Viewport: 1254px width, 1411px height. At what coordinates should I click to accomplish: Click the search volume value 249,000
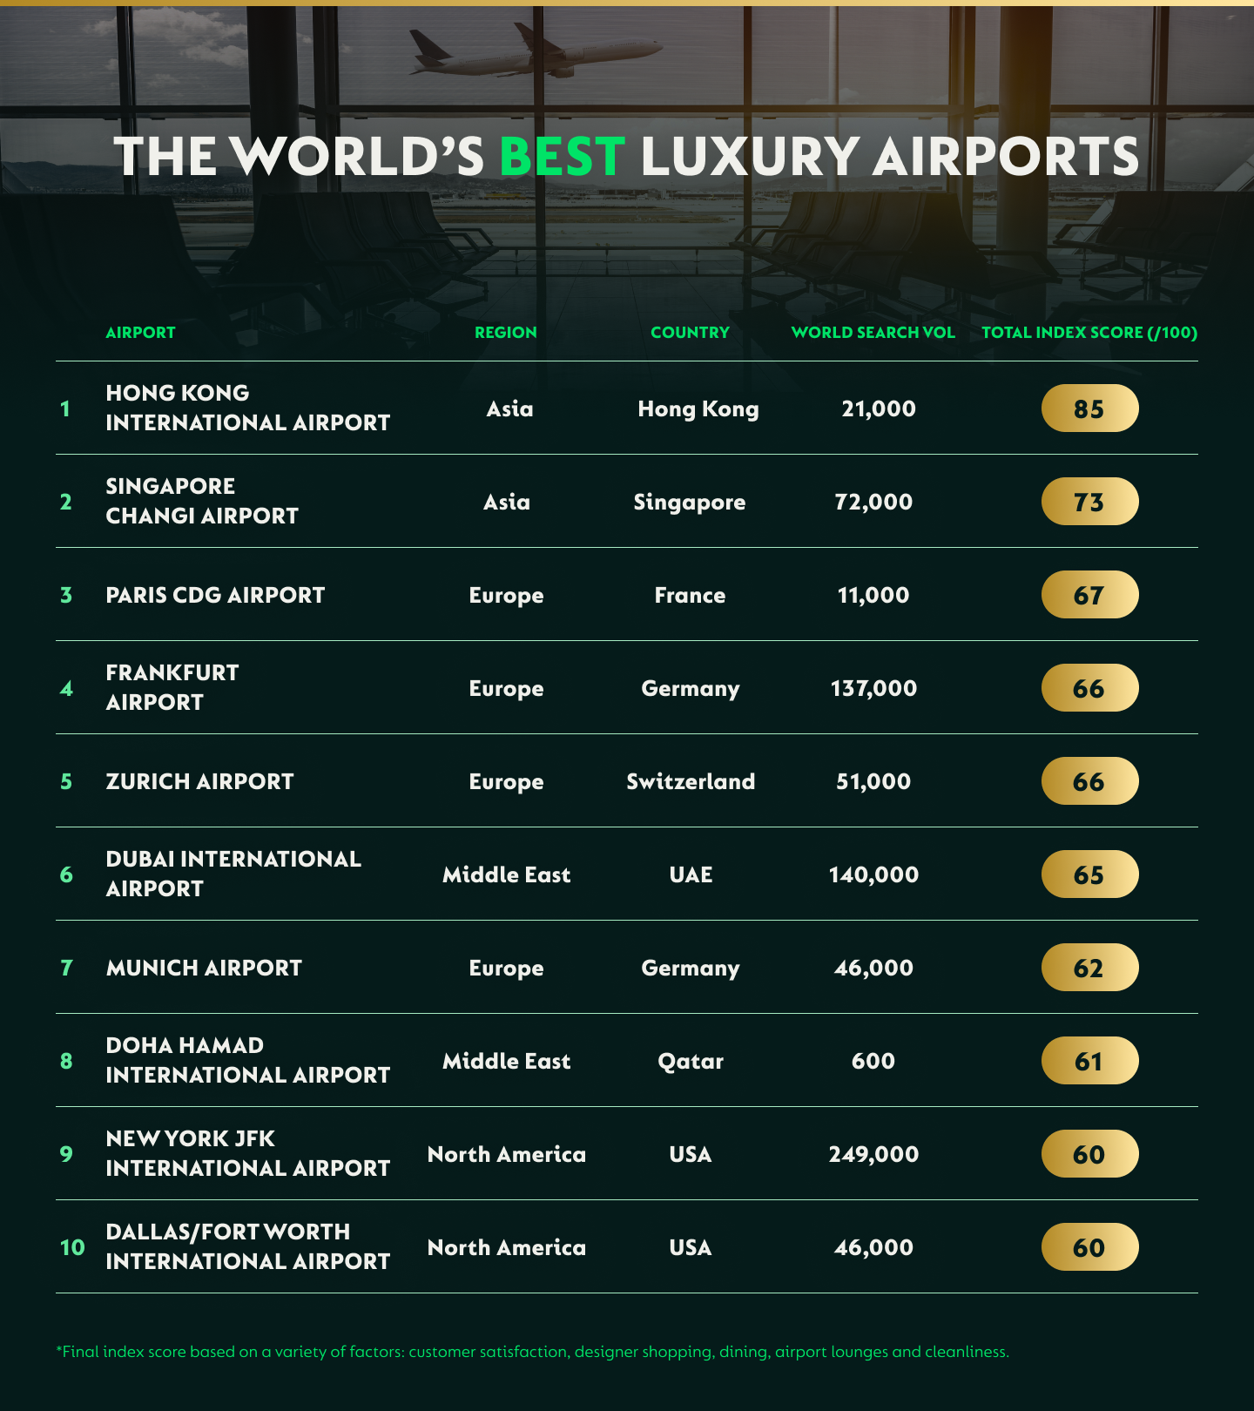pyautogui.click(x=873, y=1154)
